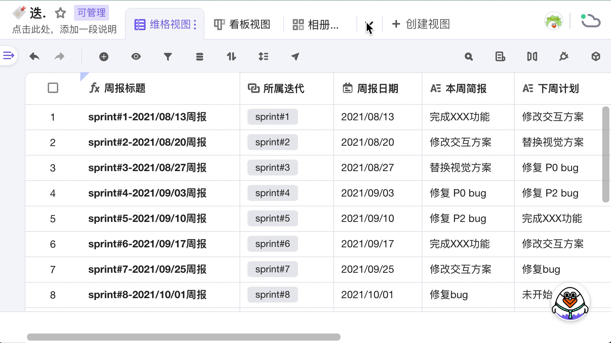
Task: Expand the hidden views list arrow
Action: coord(369,25)
